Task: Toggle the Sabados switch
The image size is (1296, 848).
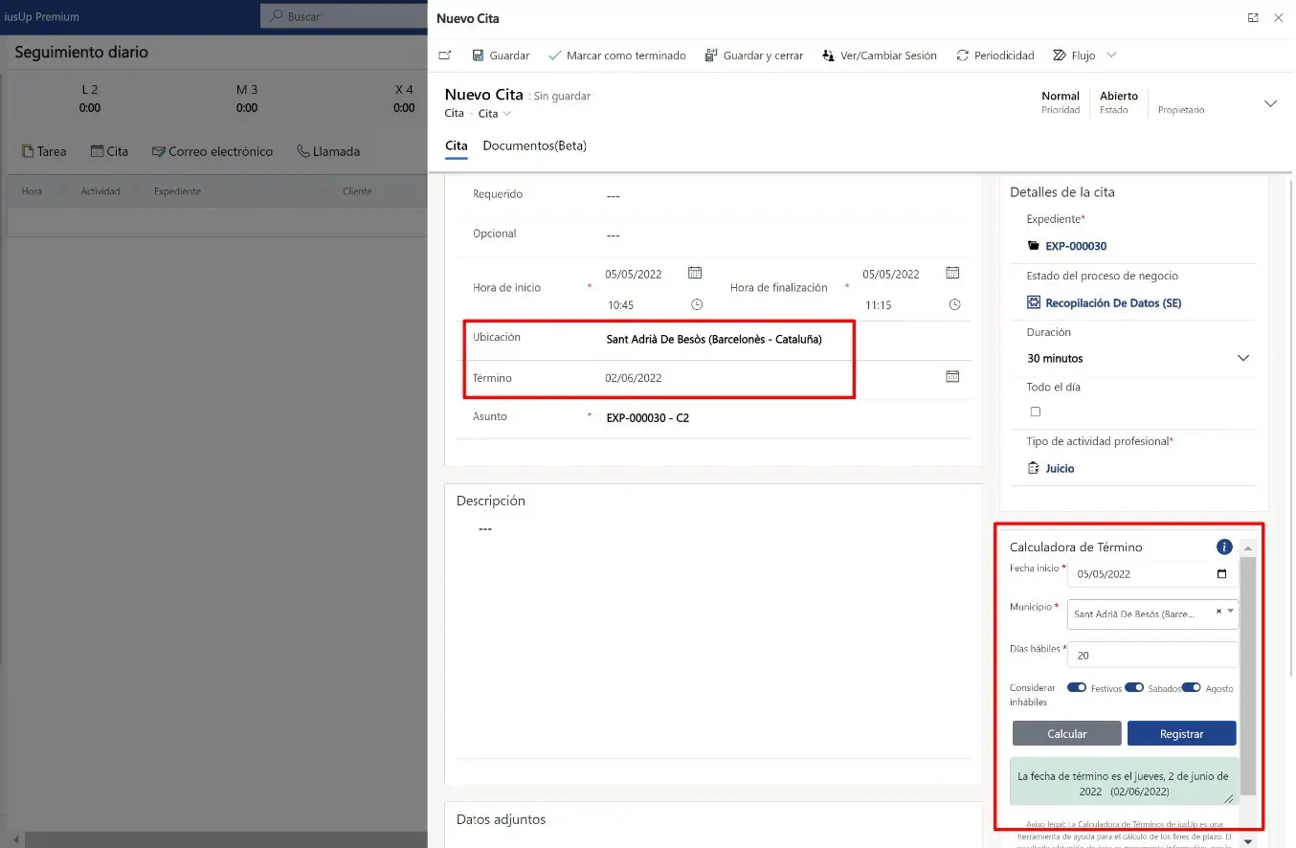Action: coord(1134,687)
